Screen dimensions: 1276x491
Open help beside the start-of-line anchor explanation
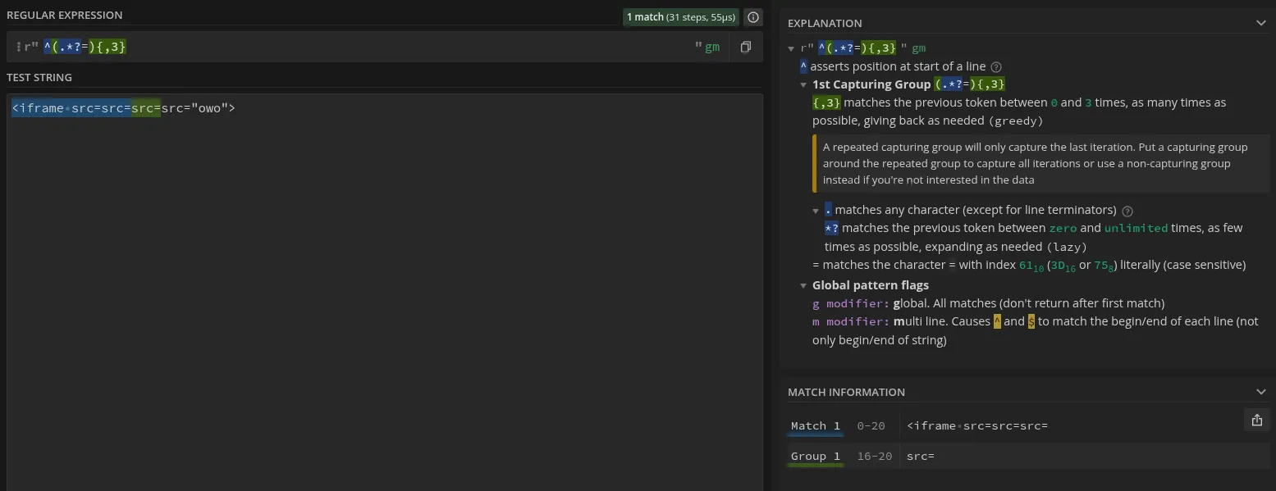[x=996, y=66]
